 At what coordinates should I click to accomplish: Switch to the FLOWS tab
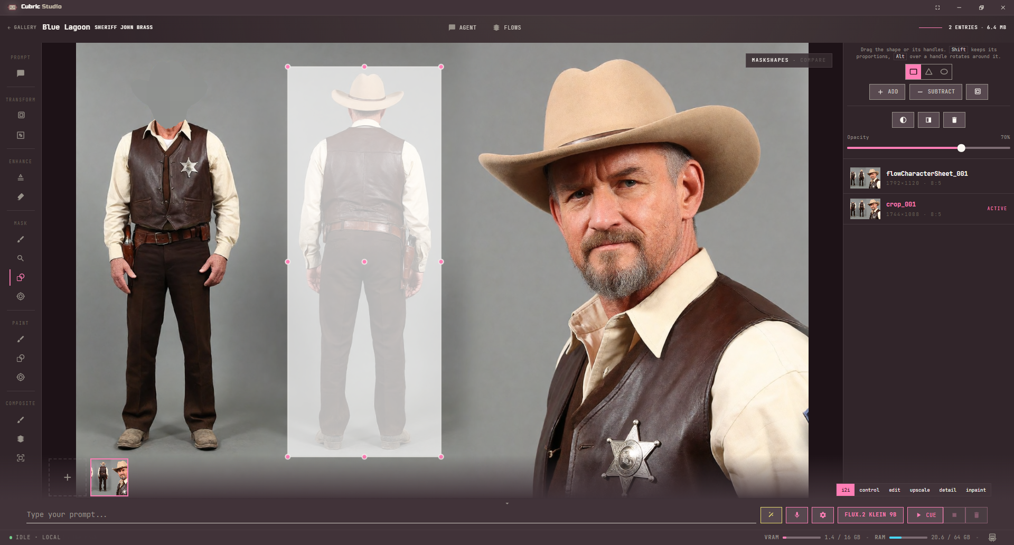click(507, 27)
